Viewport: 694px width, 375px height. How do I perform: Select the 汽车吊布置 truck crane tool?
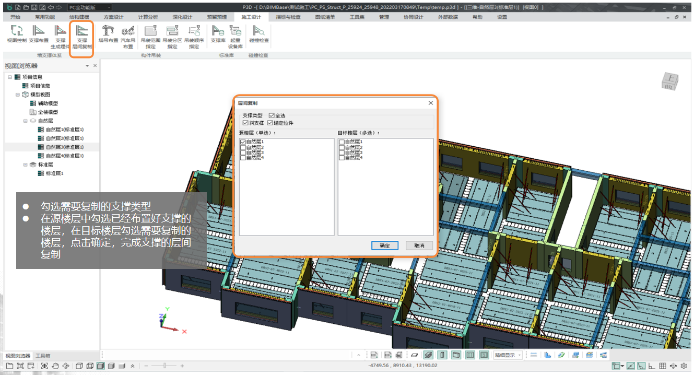tap(128, 31)
